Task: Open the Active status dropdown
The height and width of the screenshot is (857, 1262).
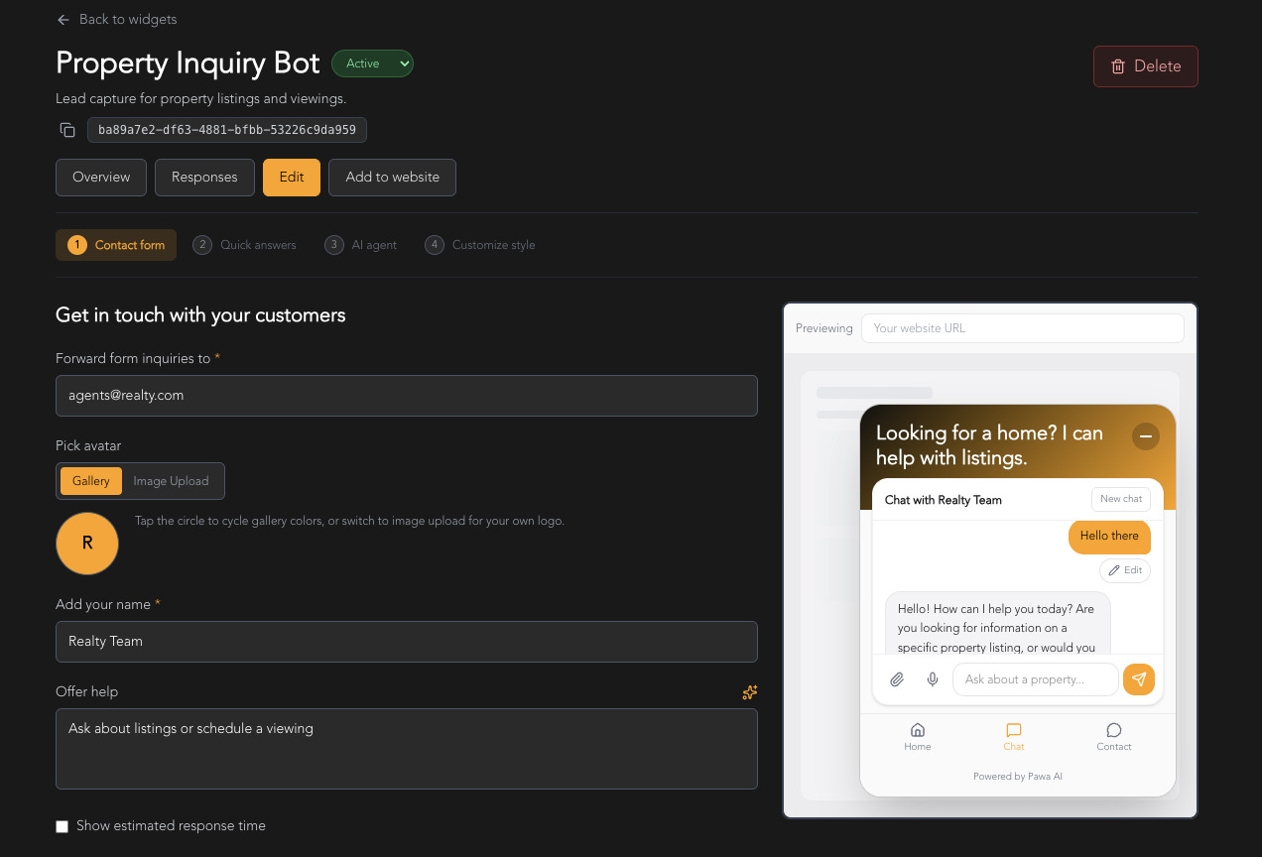Action: tap(372, 63)
